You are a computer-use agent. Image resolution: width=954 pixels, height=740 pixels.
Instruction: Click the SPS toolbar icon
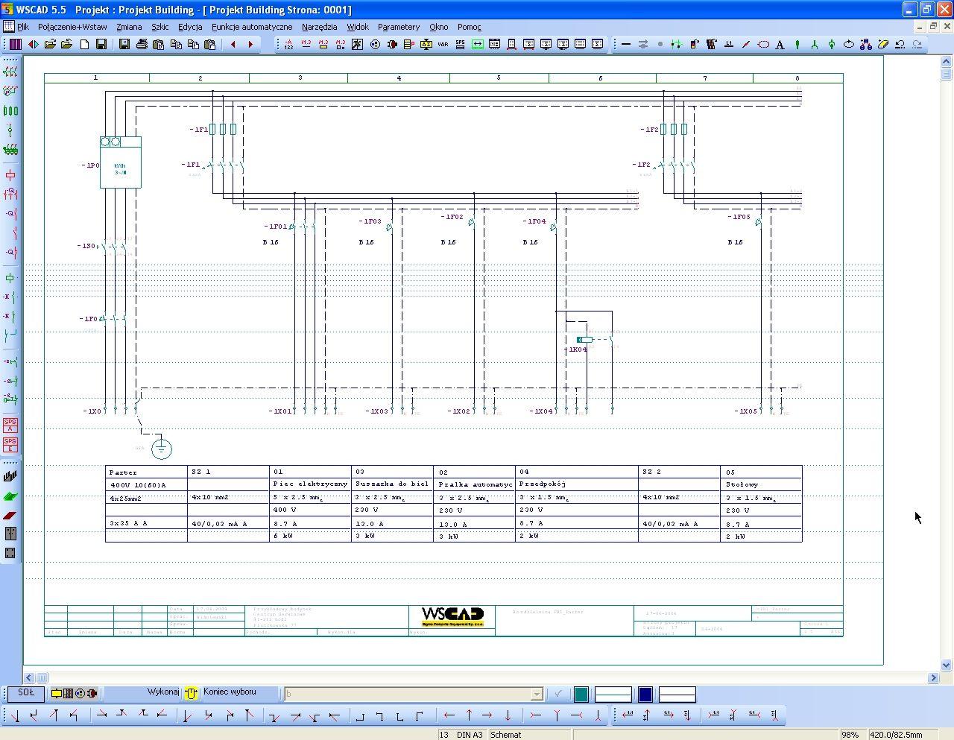pyautogui.click(x=460, y=45)
